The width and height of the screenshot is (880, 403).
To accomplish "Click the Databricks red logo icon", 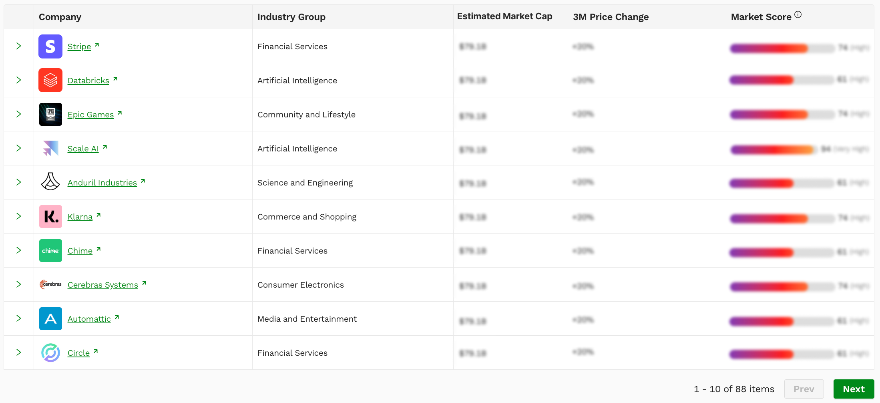I will click(50, 80).
